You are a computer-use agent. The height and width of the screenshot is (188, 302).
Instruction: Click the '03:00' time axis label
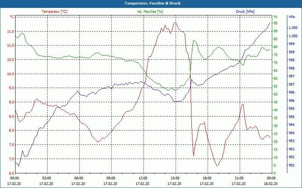point(46,178)
